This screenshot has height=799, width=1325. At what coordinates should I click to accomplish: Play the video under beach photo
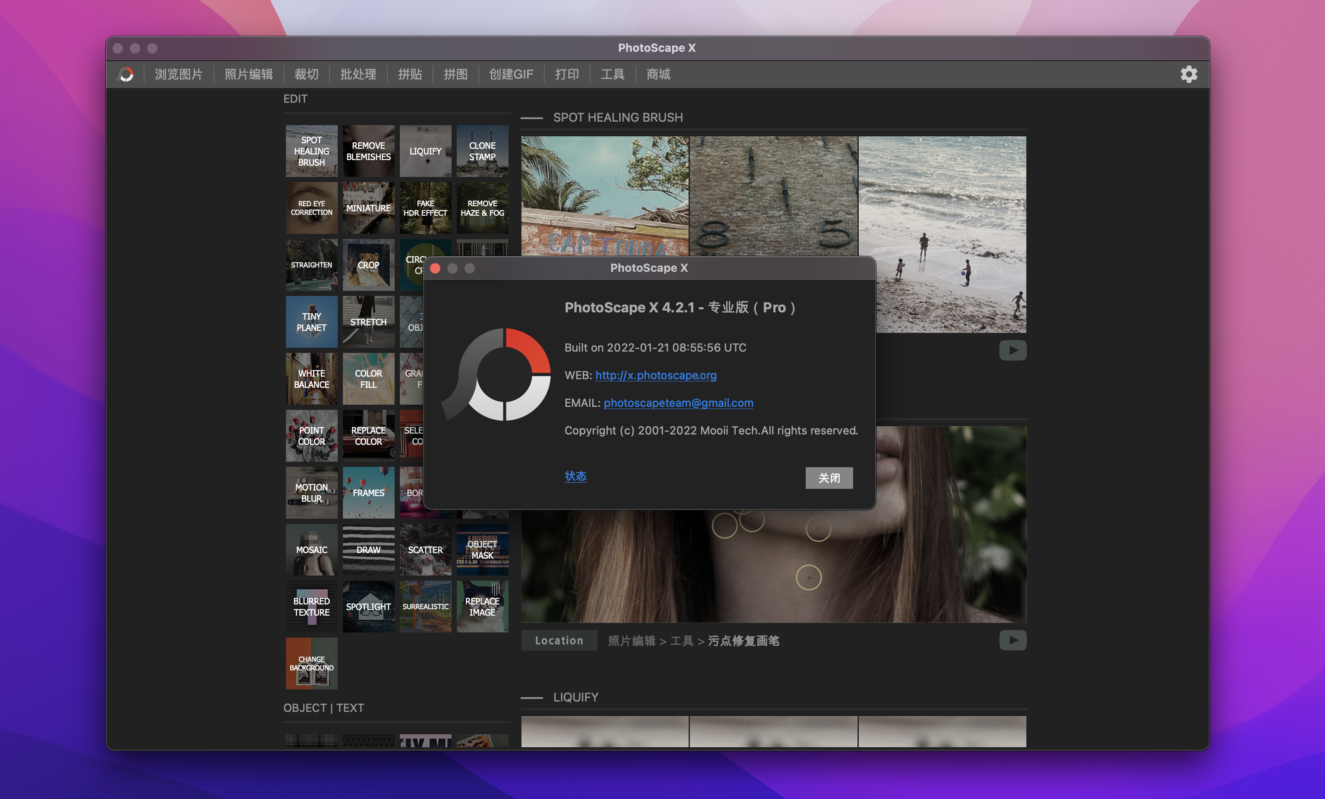coord(1013,350)
